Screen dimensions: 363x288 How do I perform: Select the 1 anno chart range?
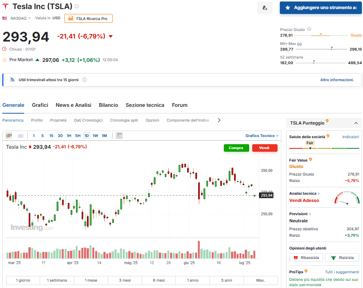pyautogui.click(x=192, y=280)
